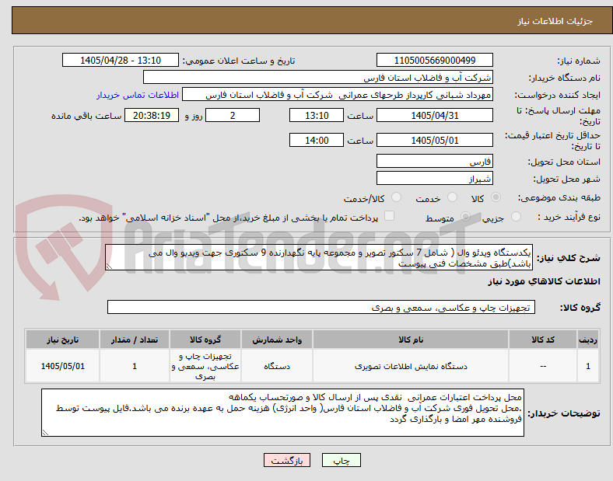Select the متوسط purchase type radio
The width and height of the screenshot is (613, 481).
point(465,217)
